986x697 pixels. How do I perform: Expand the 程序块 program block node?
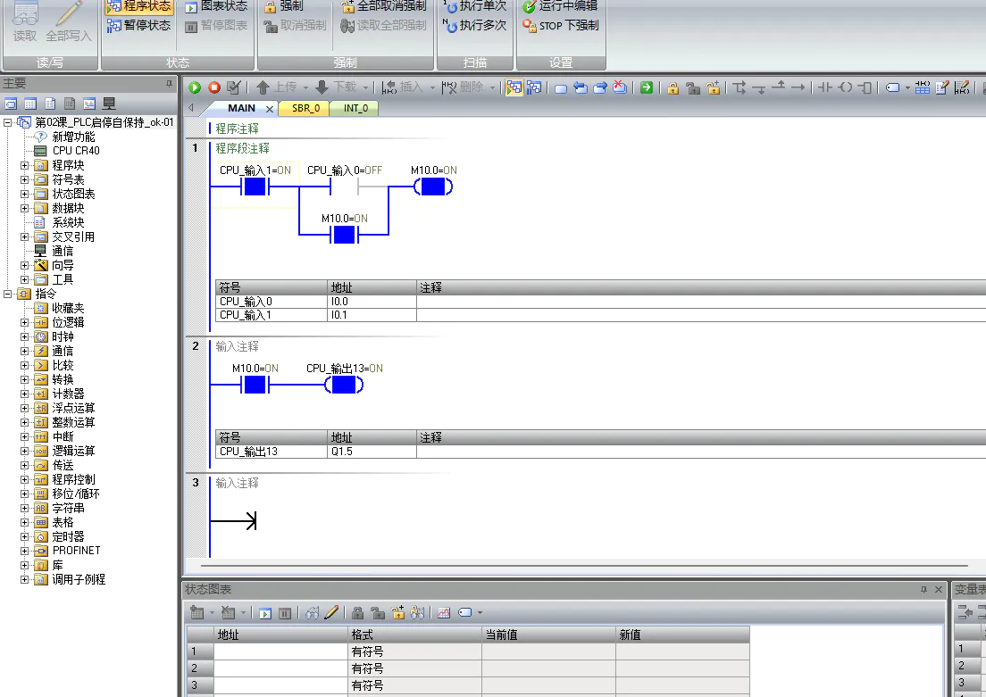pos(24,165)
